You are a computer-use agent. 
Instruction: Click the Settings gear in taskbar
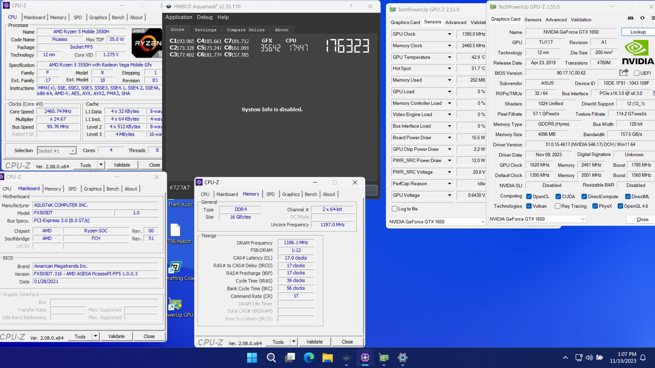(403, 358)
